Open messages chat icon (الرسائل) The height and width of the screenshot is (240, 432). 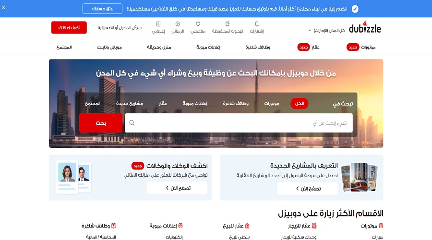point(178,24)
